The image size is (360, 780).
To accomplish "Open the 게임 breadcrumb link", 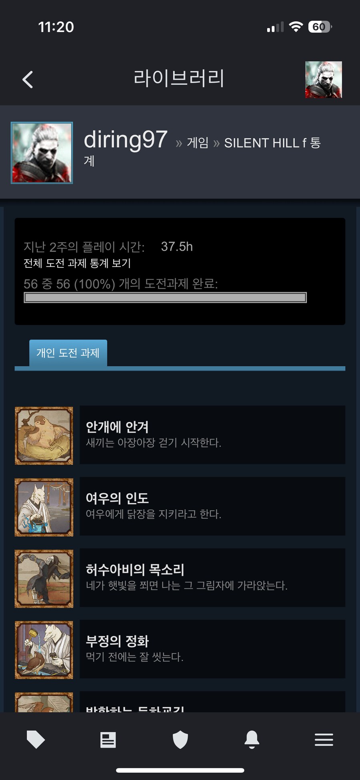I will pos(198,143).
